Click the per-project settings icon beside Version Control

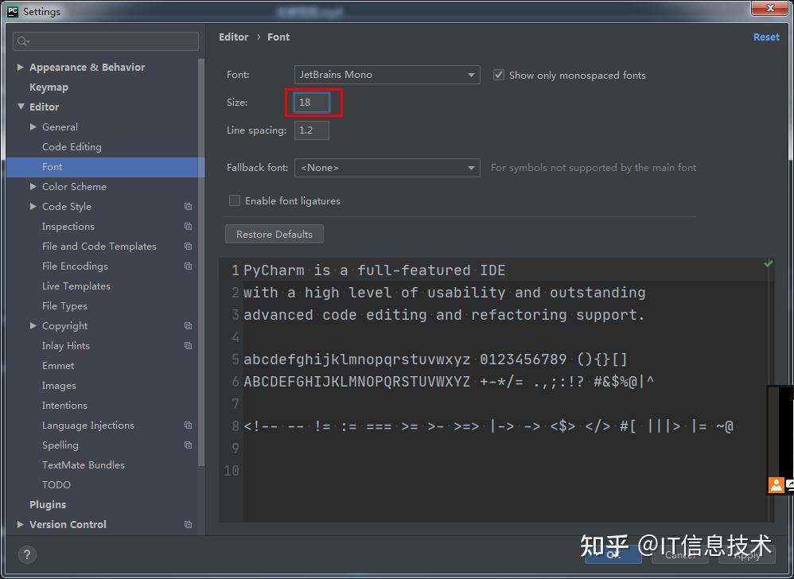coord(187,524)
